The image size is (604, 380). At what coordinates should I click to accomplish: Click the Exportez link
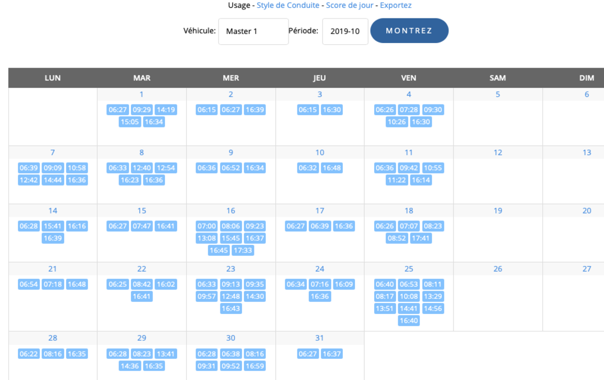click(x=395, y=5)
